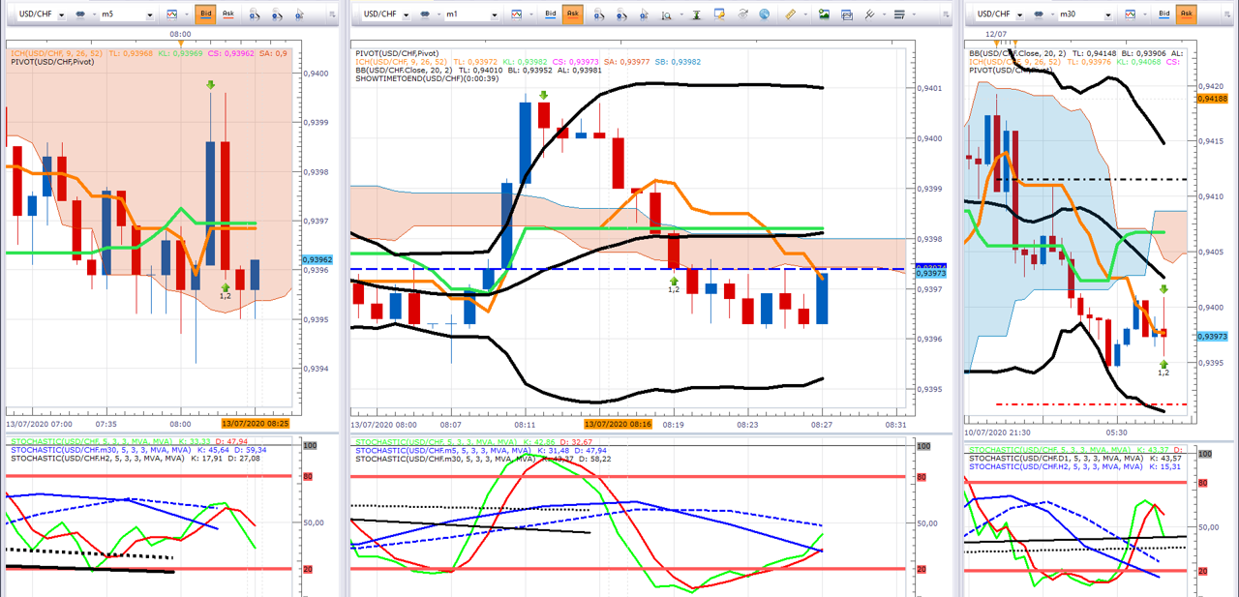The width and height of the screenshot is (1239, 597).
Task: Click chart type icon in m30 toolbar
Action: point(1130,15)
